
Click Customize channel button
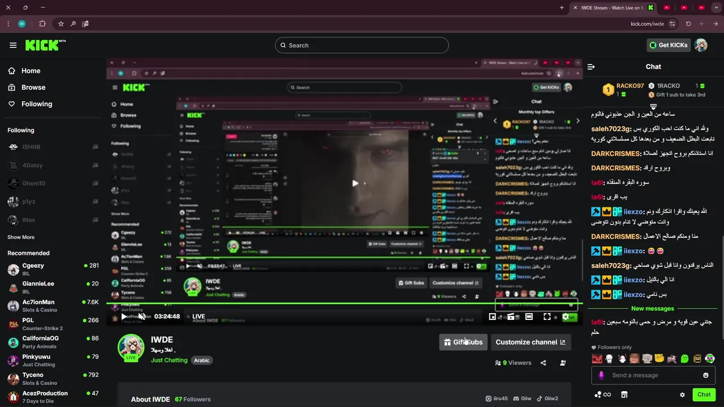531,342
